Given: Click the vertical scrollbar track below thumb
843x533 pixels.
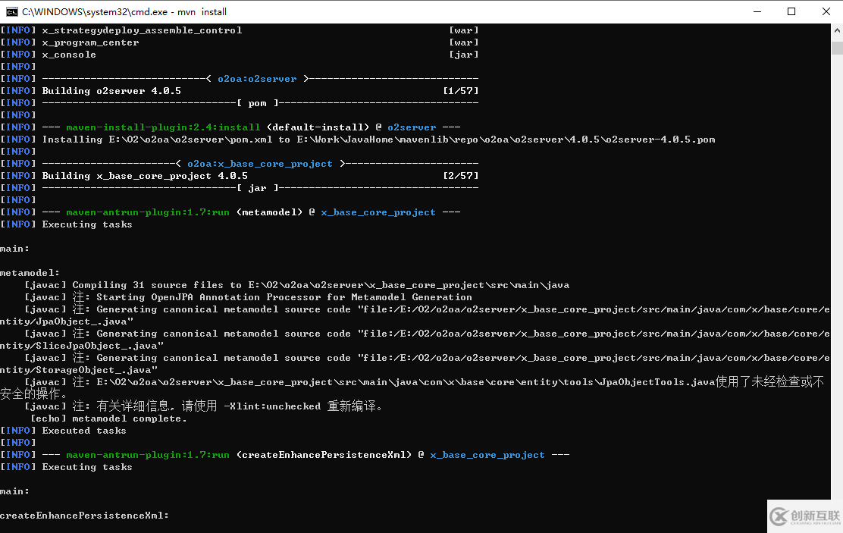Looking at the screenshot, I should pyautogui.click(x=837, y=269).
